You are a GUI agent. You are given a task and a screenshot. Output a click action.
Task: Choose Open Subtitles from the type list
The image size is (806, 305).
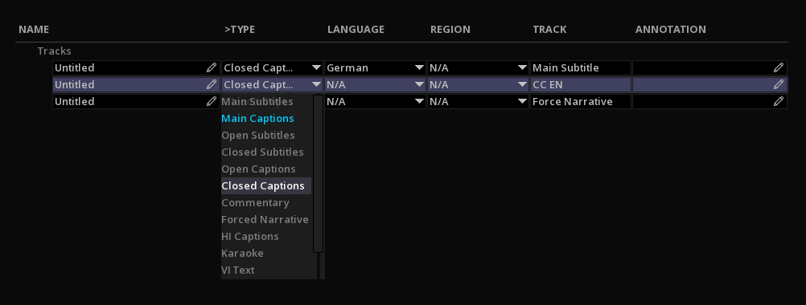point(258,136)
